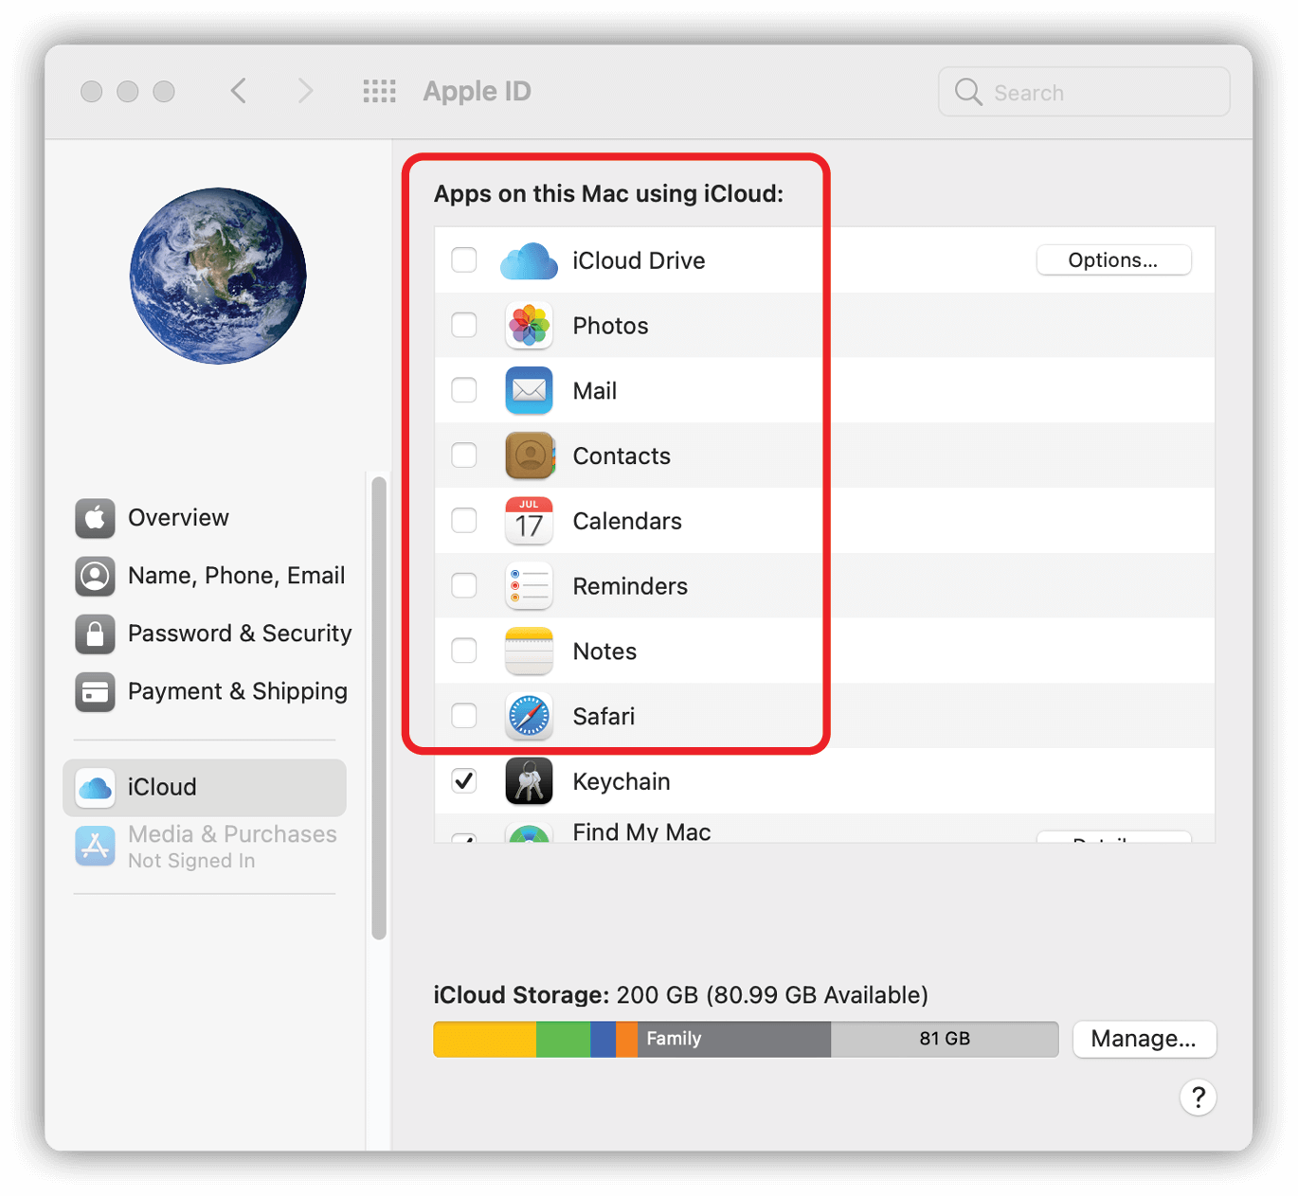
Task: Select Password & Security in sidebar
Action: click(x=213, y=634)
